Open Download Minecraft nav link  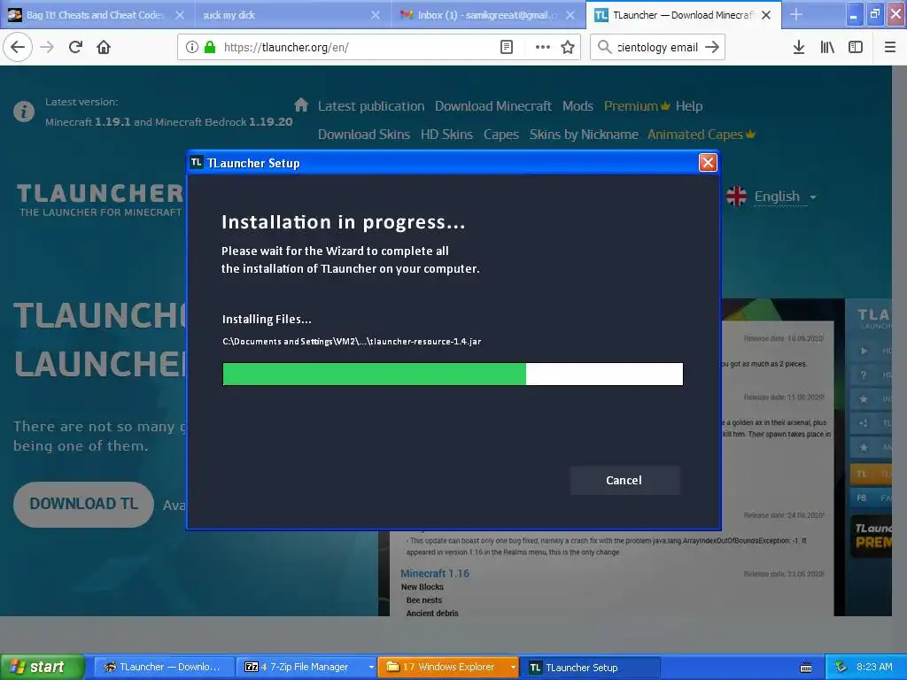pos(492,106)
